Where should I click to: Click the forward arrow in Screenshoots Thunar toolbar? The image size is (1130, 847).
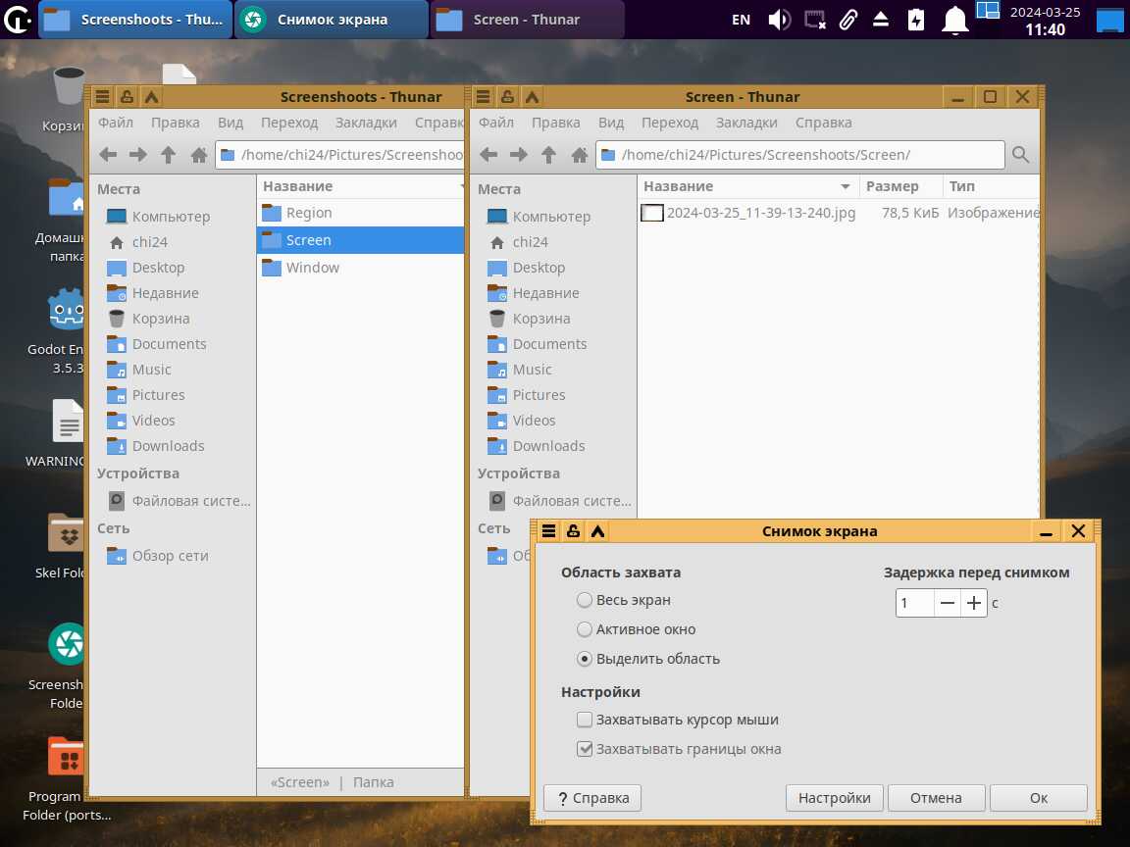coord(138,155)
